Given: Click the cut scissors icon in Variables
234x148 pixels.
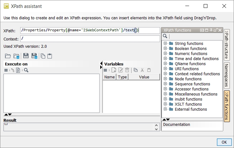Looking at the screenshot, I should click(142, 70).
